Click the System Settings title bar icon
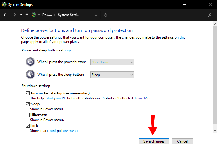217x147 pixels. tap(4, 5)
